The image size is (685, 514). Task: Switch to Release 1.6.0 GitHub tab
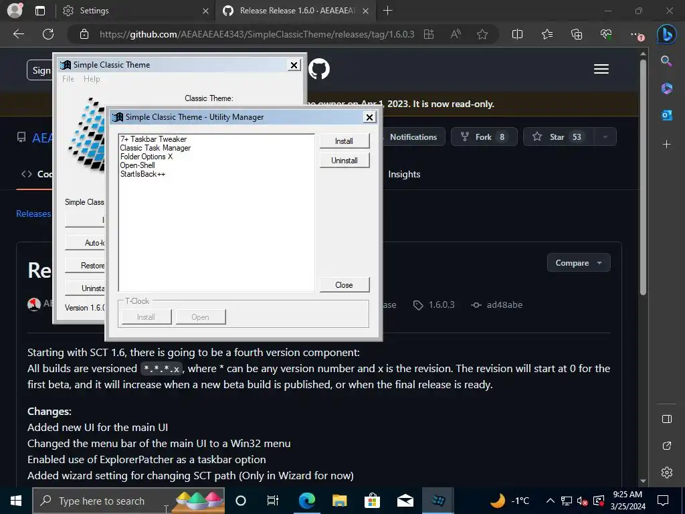295,11
